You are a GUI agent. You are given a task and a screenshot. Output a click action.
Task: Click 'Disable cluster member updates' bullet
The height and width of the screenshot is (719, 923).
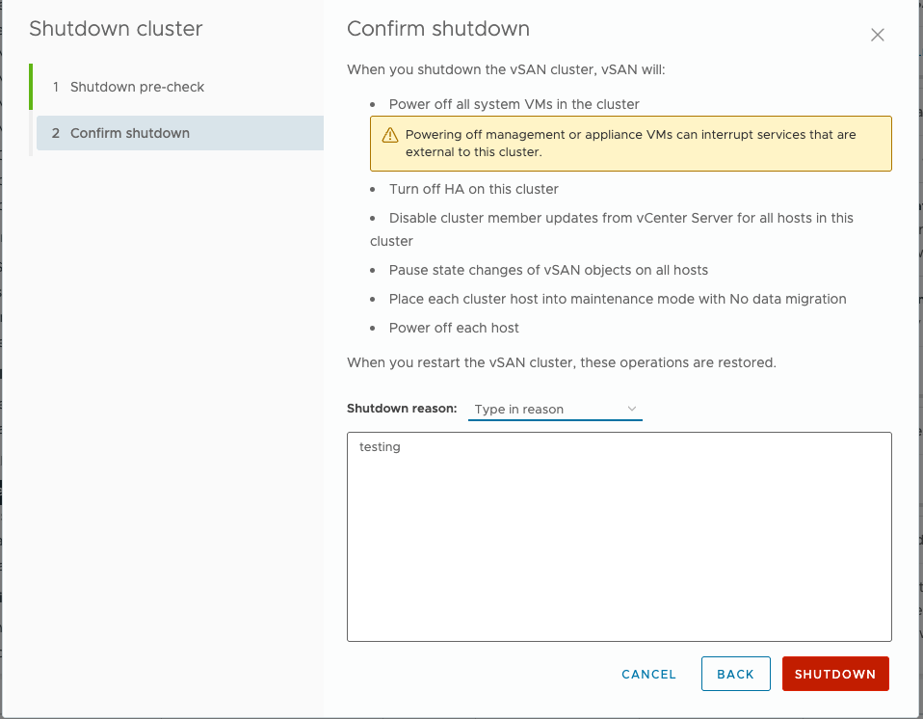pyautogui.click(x=620, y=218)
